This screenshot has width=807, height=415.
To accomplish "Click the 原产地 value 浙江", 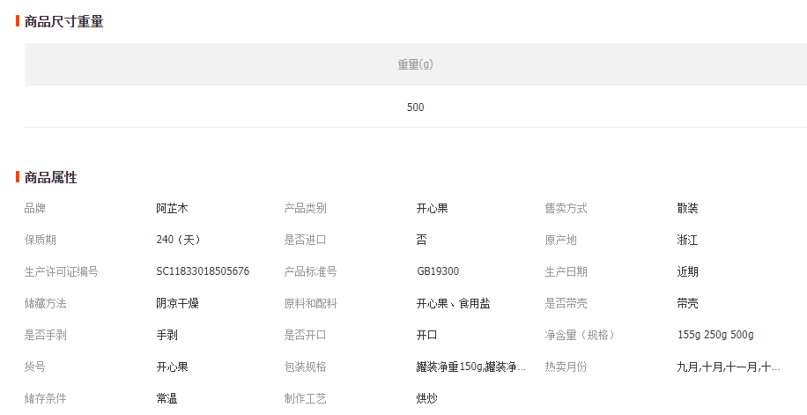I will tap(687, 240).
